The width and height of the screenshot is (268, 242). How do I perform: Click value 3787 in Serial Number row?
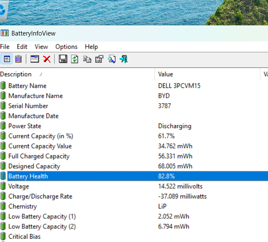click(165, 106)
